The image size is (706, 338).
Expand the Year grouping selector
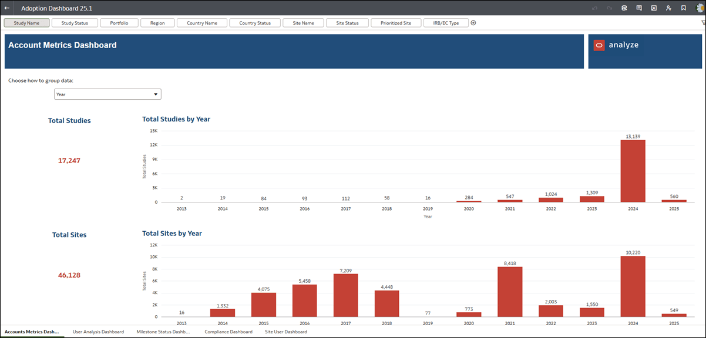[x=156, y=94]
